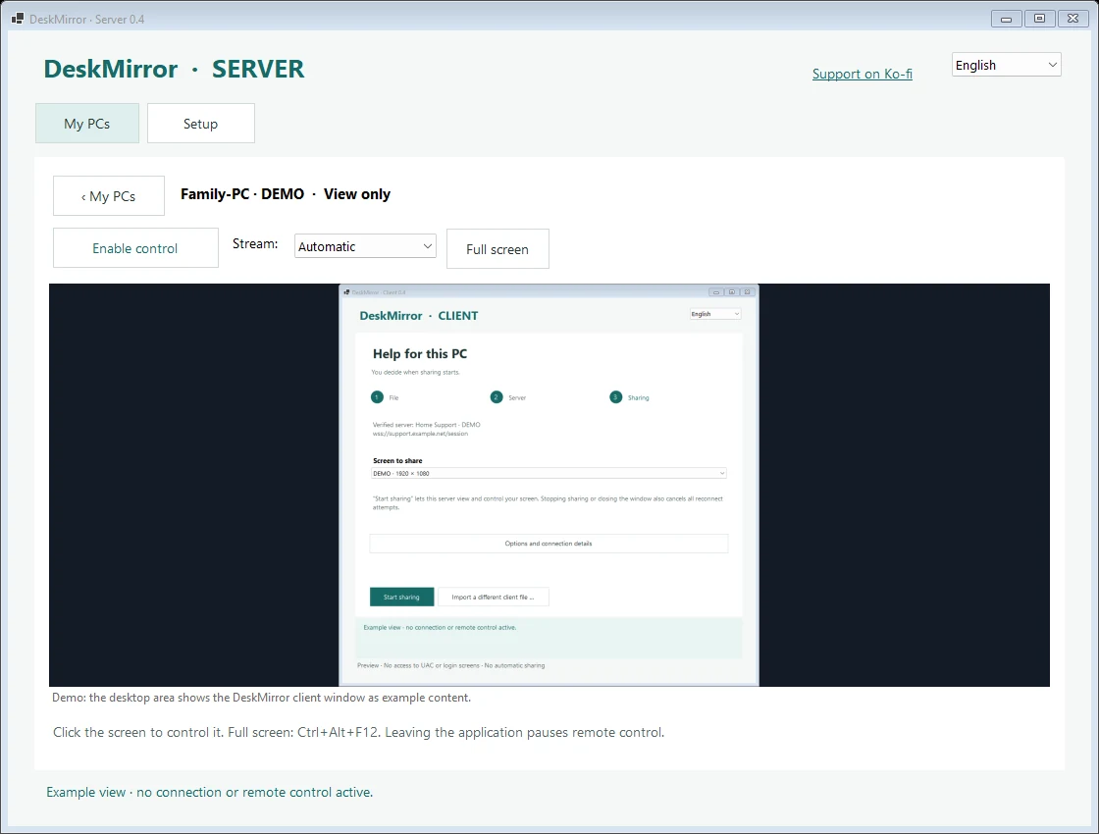The height and width of the screenshot is (834, 1099).
Task: Click the 'DeskMirror · SERVER' heading
Action: pyautogui.click(x=174, y=69)
